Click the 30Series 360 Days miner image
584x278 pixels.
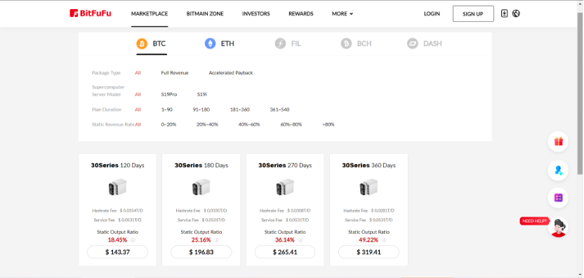point(369,187)
